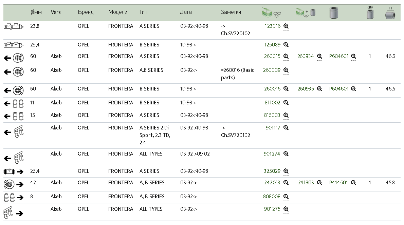The image size is (404, 225).
Task: Click the Дата column header
Action: click(186, 12)
